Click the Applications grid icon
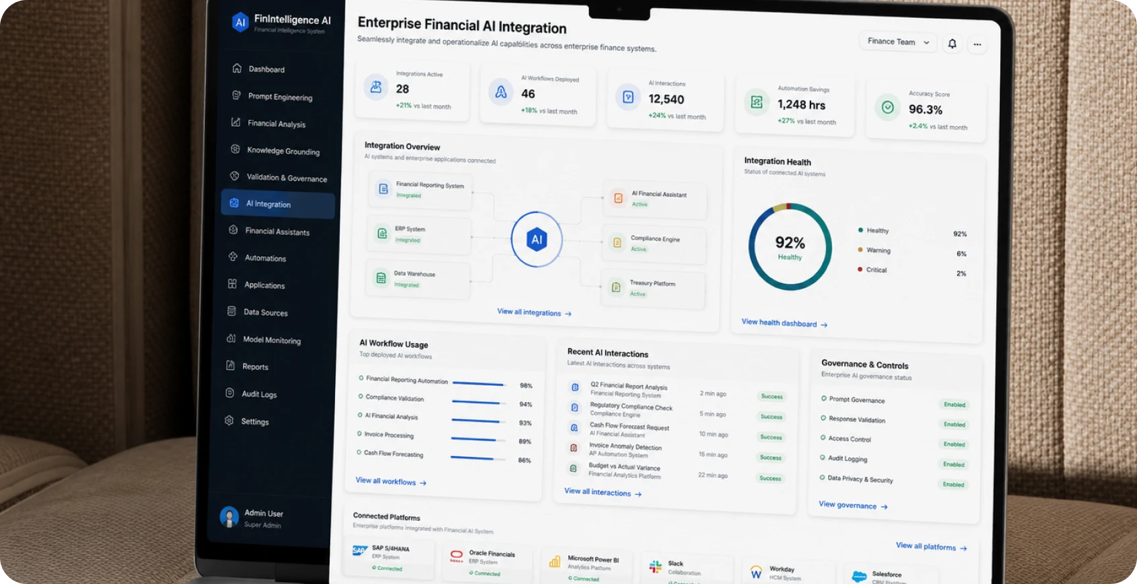Screen dimensions: 1137x584 232,284
